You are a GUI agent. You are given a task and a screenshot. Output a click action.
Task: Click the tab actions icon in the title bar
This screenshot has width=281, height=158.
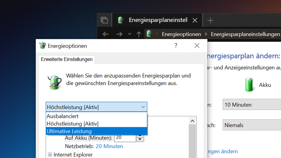(104, 20)
